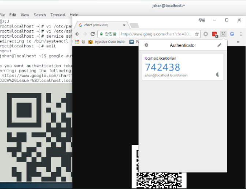This screenshot has width=246, height=189.
Task: Select the chart (200×200) tab
Action: (x=102, y=25)
